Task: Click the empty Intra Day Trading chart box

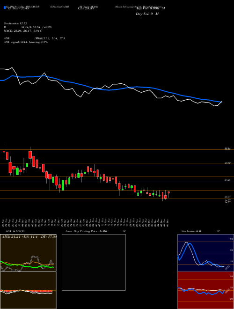Action: [x=94, y=262]
